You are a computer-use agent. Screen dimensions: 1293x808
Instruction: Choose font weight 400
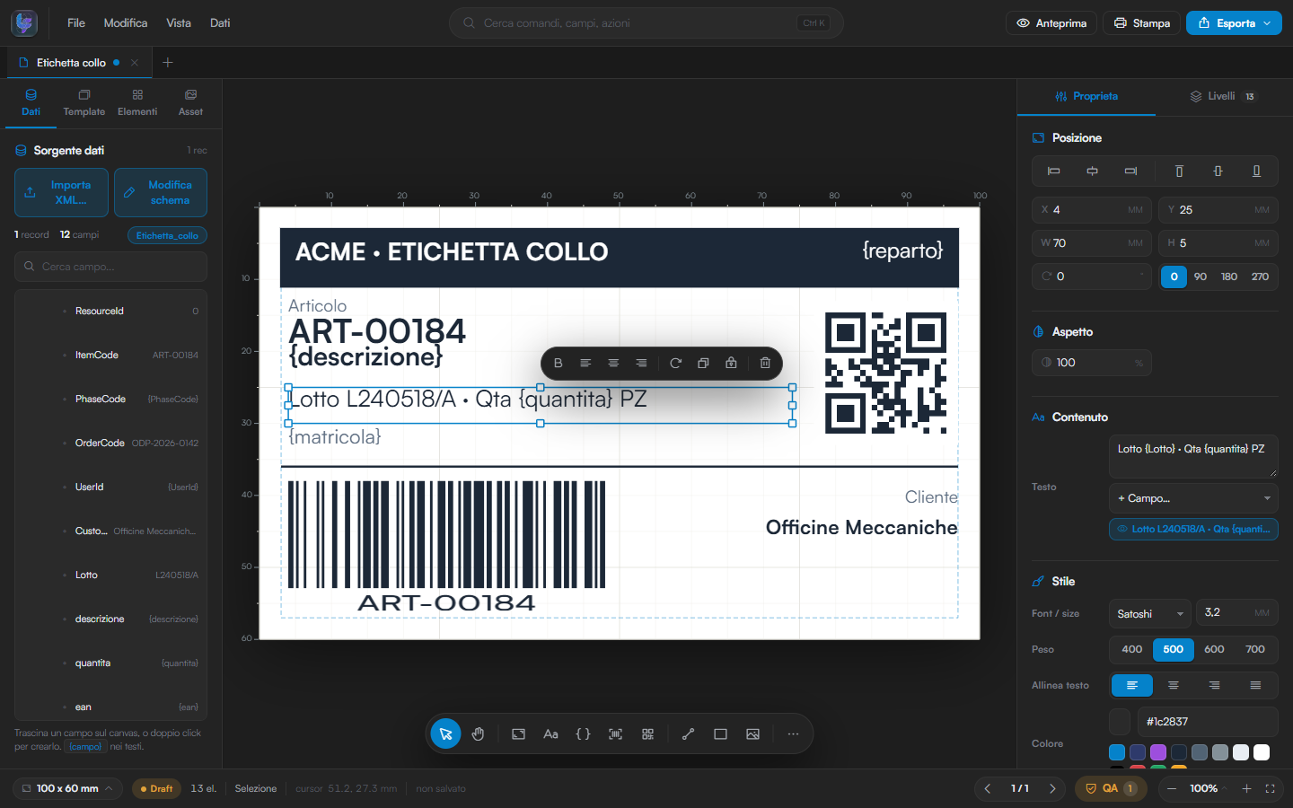[x=1131, y=649]
